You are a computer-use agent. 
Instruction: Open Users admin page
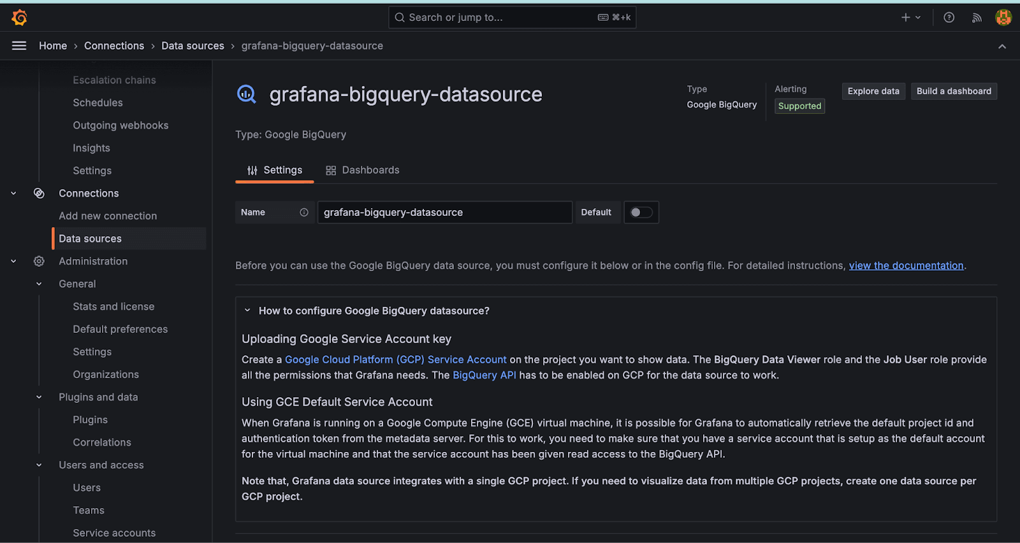(x=87, y=488)
